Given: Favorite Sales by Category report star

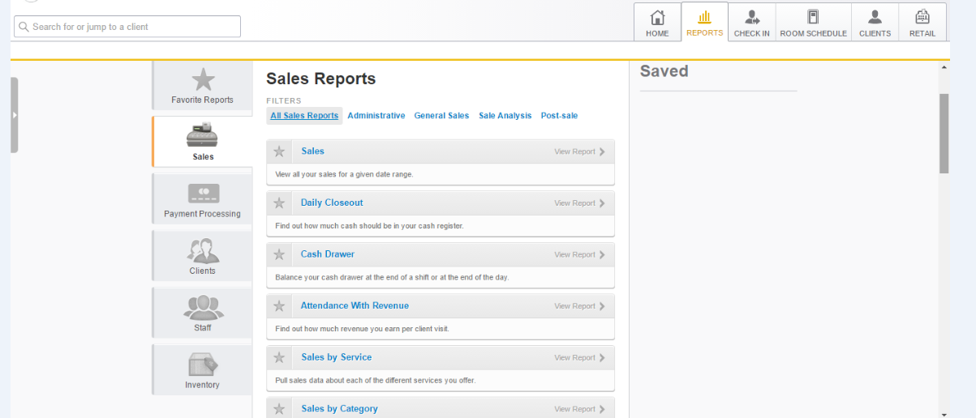Looking at the screenshot, I should (279, 409).
